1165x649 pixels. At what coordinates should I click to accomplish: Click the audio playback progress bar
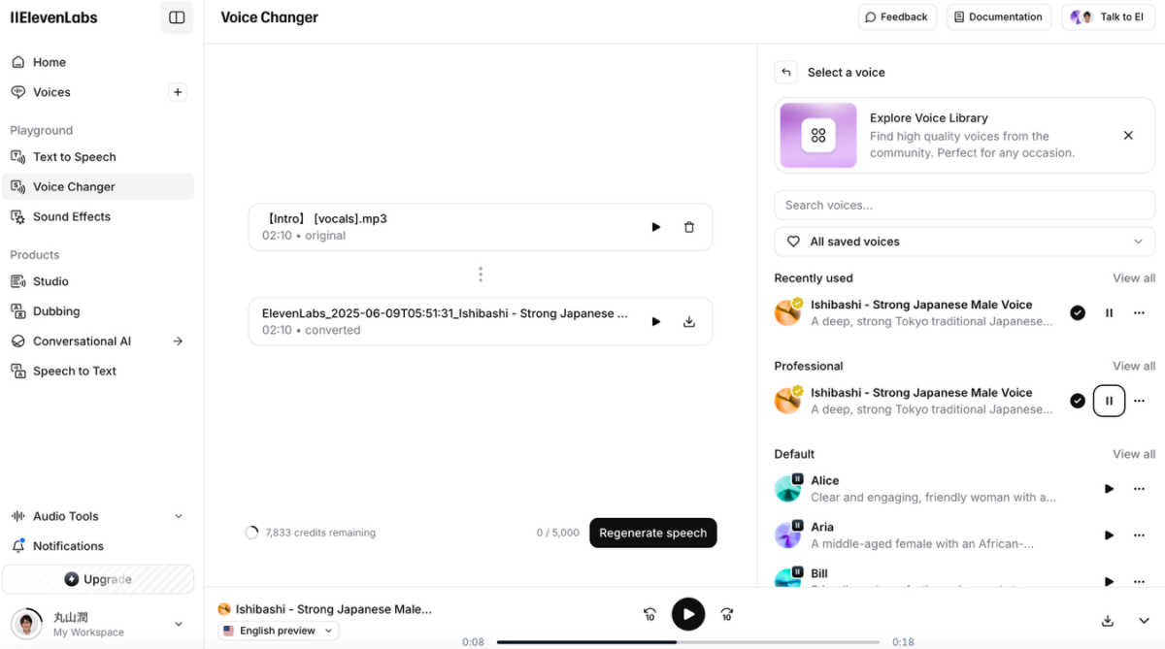(x=687, y=642)
